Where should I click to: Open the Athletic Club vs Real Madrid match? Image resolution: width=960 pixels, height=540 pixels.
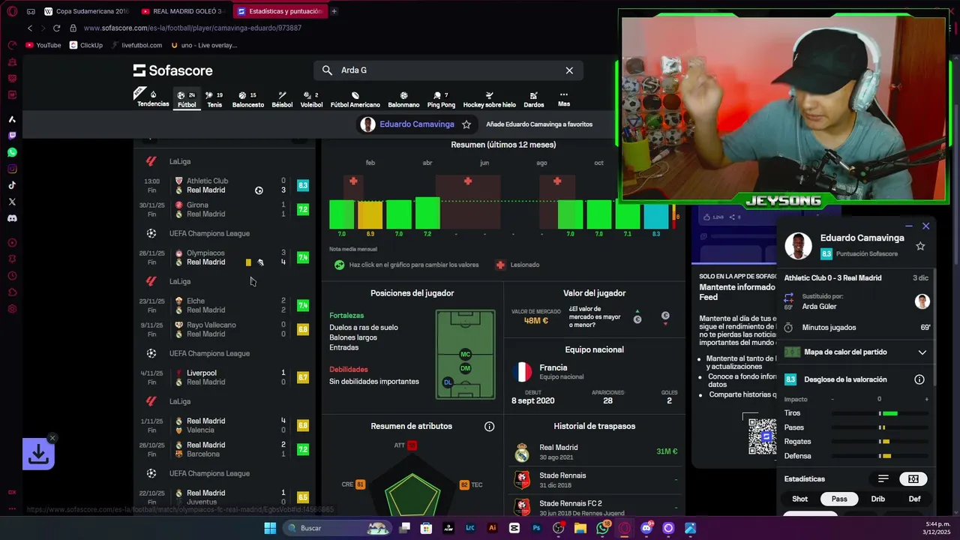pyautogui.click(x=224, y=185)
